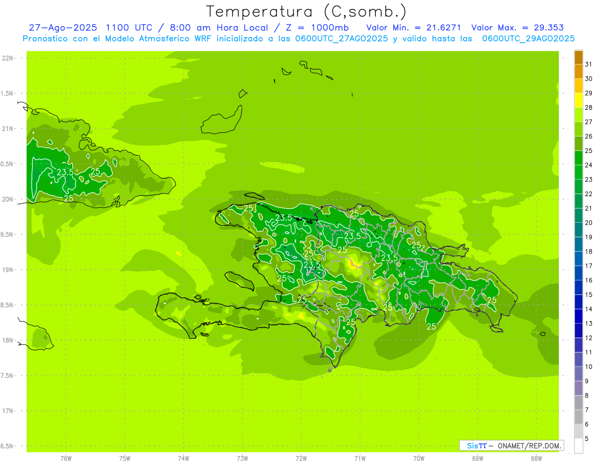Click the 18N latitude axis label
The image size is (602, 465).
(x=8, y=340)
